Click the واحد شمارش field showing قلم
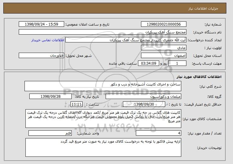 pyautogui.click(x=50, y=133)
